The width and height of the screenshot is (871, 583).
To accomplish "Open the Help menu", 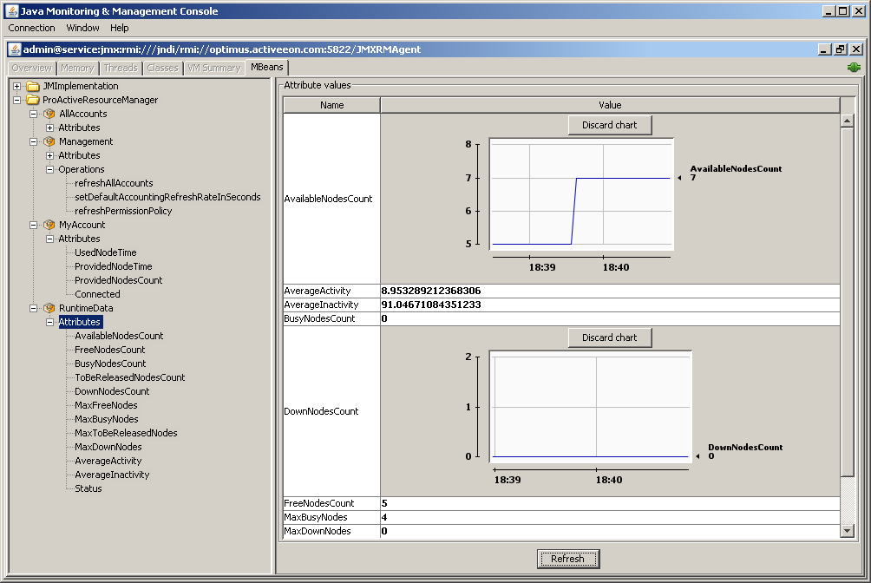I will coord(120,28).
